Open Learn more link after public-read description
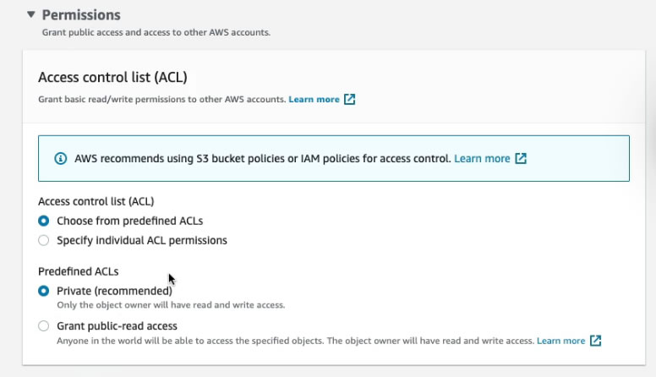656x377 pixels. [560, 341]
